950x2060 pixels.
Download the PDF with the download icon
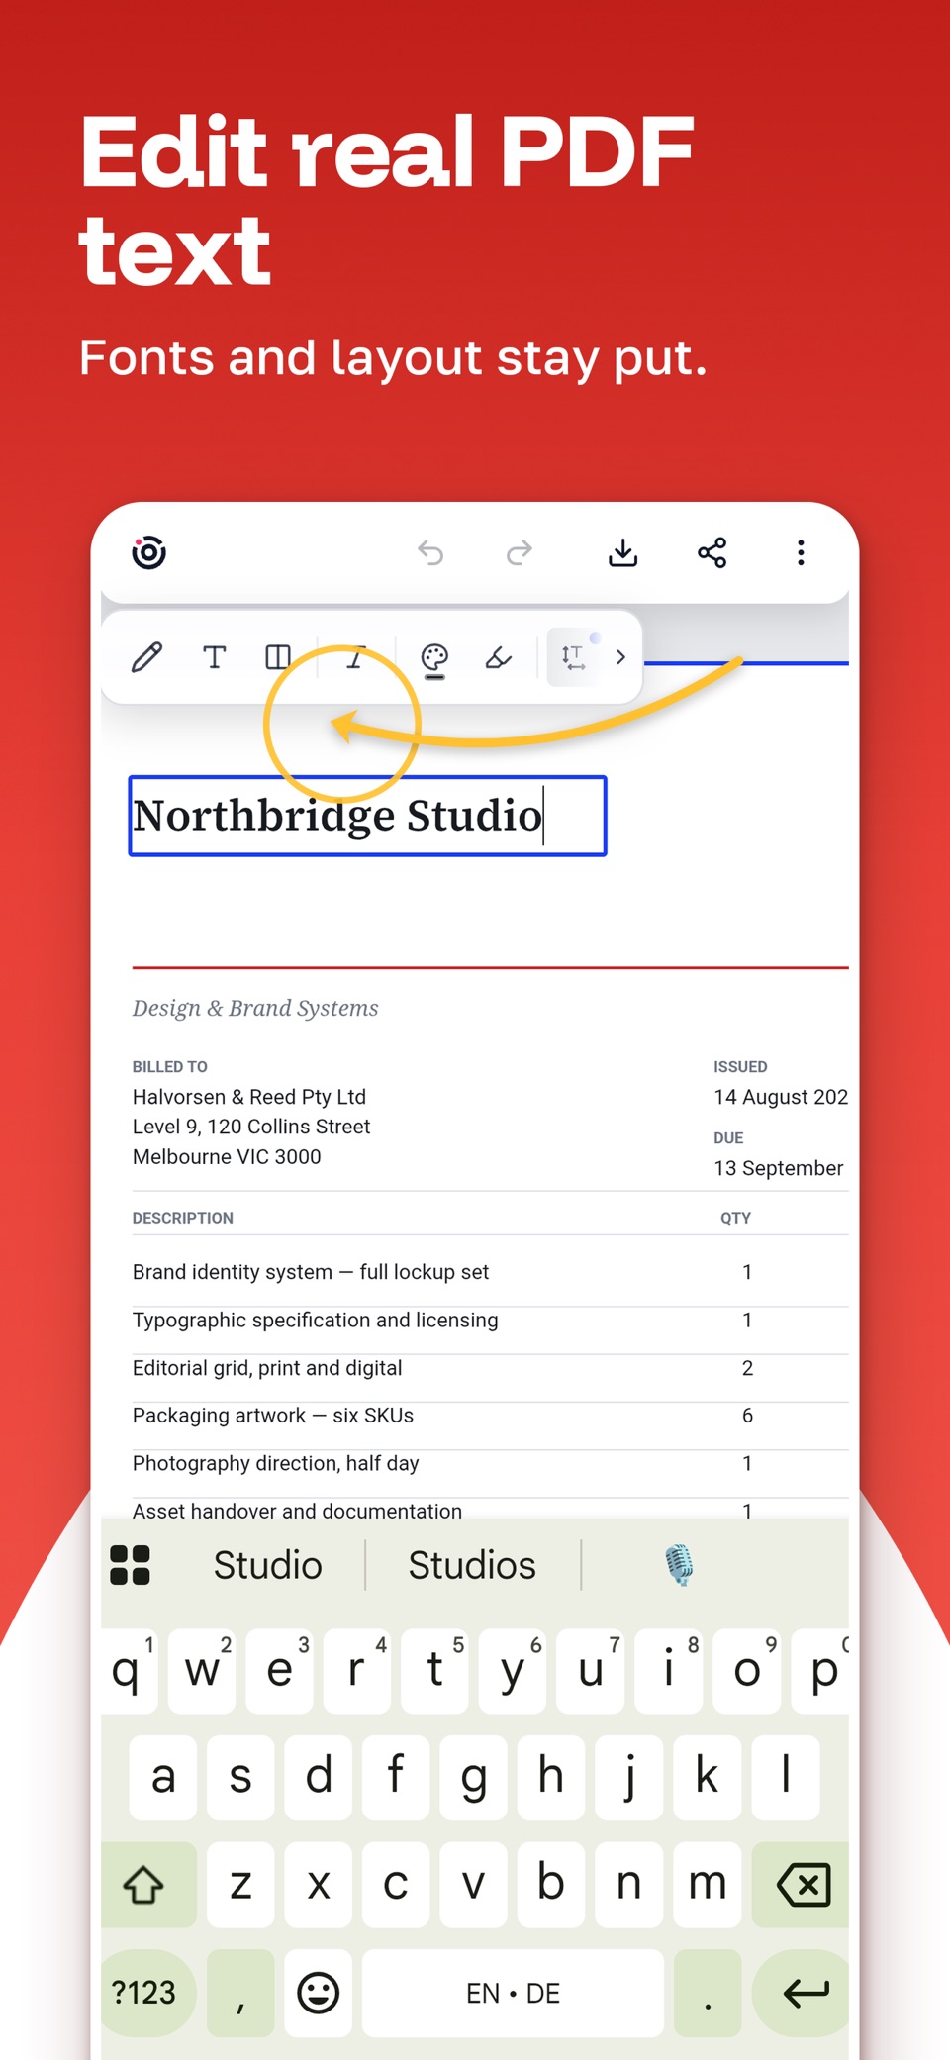tap(622, 552)
